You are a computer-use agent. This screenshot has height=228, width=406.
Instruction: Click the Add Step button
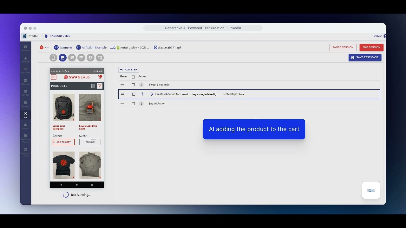pos(128,70)
